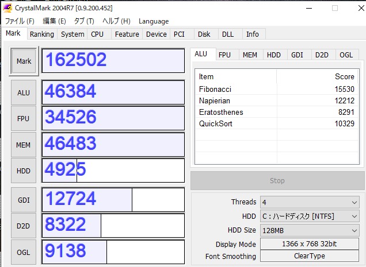This screenshot has width=366, height=267.
Task: Click the Mark benchmark button
Action: [x=24, y=61]
